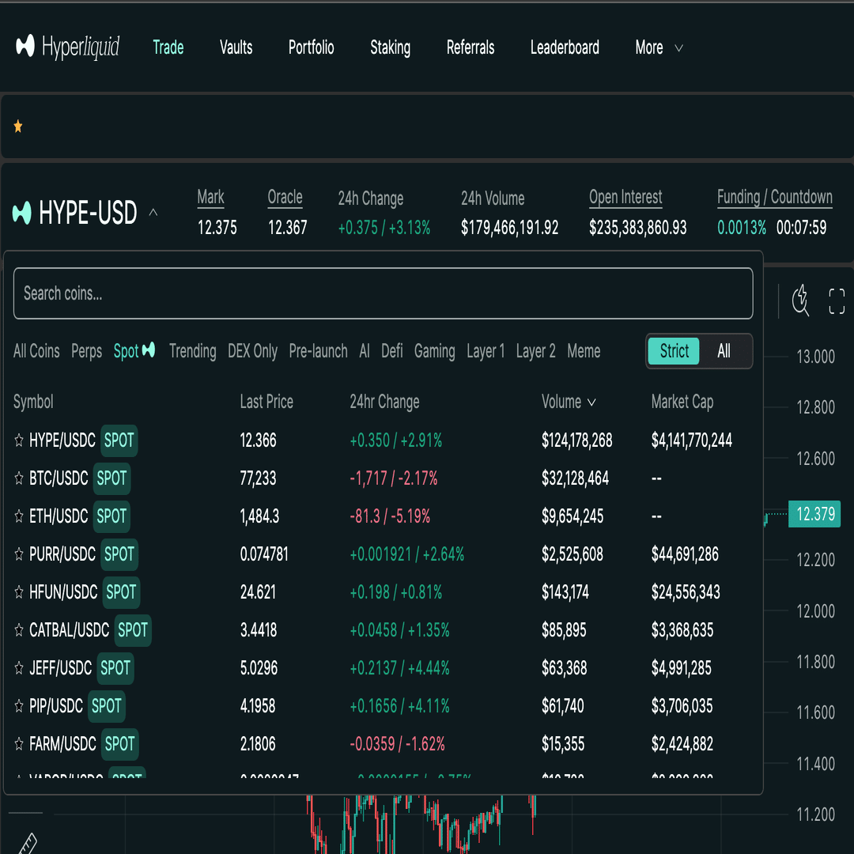Screen dimensions: 854x854
Task: Select the BTC/USDC spot row
Action: tap(383, 478)
